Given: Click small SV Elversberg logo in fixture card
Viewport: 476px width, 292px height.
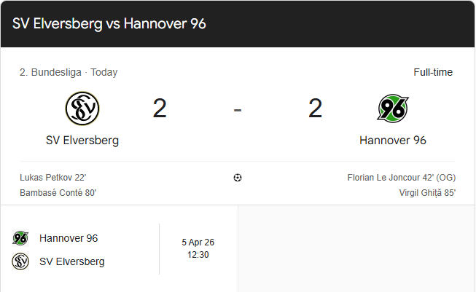Looking at the screenshot, I should 20,261.
